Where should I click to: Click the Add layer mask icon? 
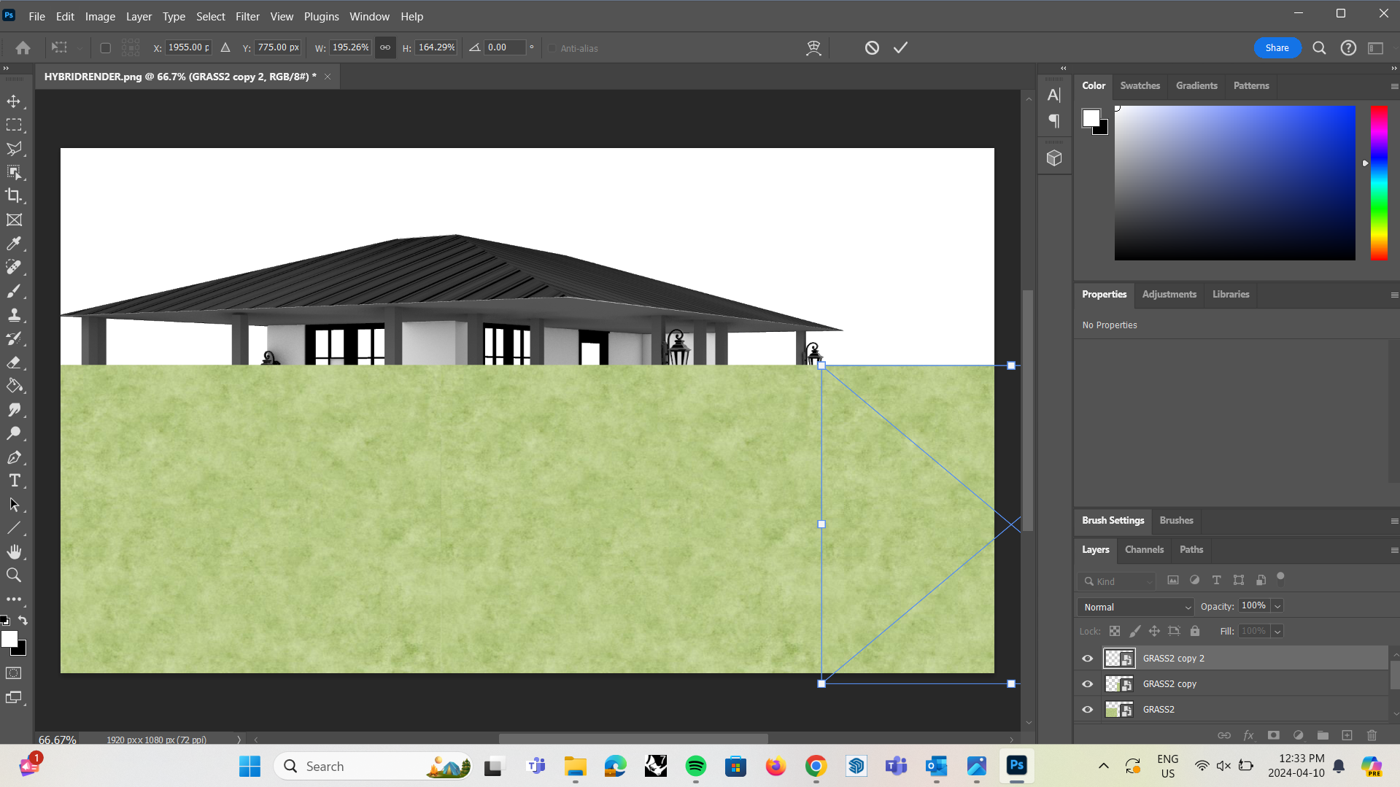[1274, 735]
